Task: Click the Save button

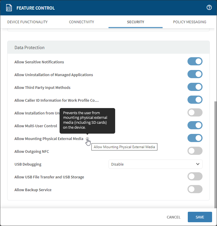Action: [x=200, y=217]
